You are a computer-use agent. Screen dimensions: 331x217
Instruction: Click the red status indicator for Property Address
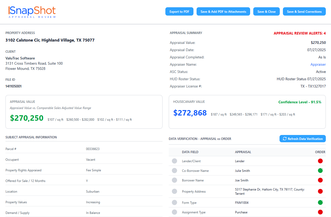[x=320, y=191]
